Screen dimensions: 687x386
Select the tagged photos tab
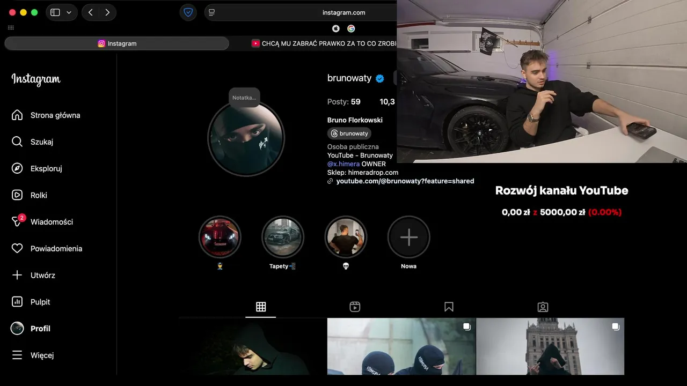click(543, 307)
